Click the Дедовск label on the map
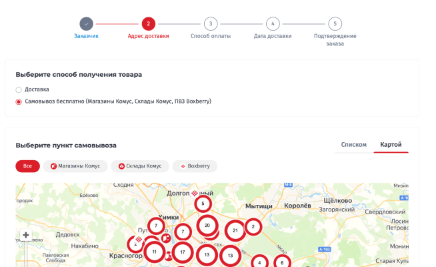 point(67,235)
